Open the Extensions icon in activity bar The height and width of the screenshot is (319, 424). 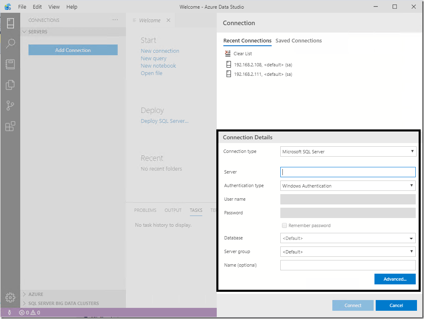tap(10, 126)
